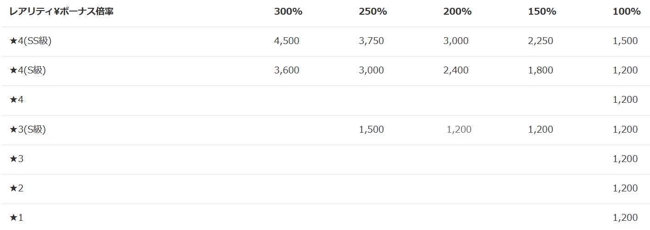Click the 200% column header
Image resolution: width=650 pixels, height=230 pixels.
457,11
